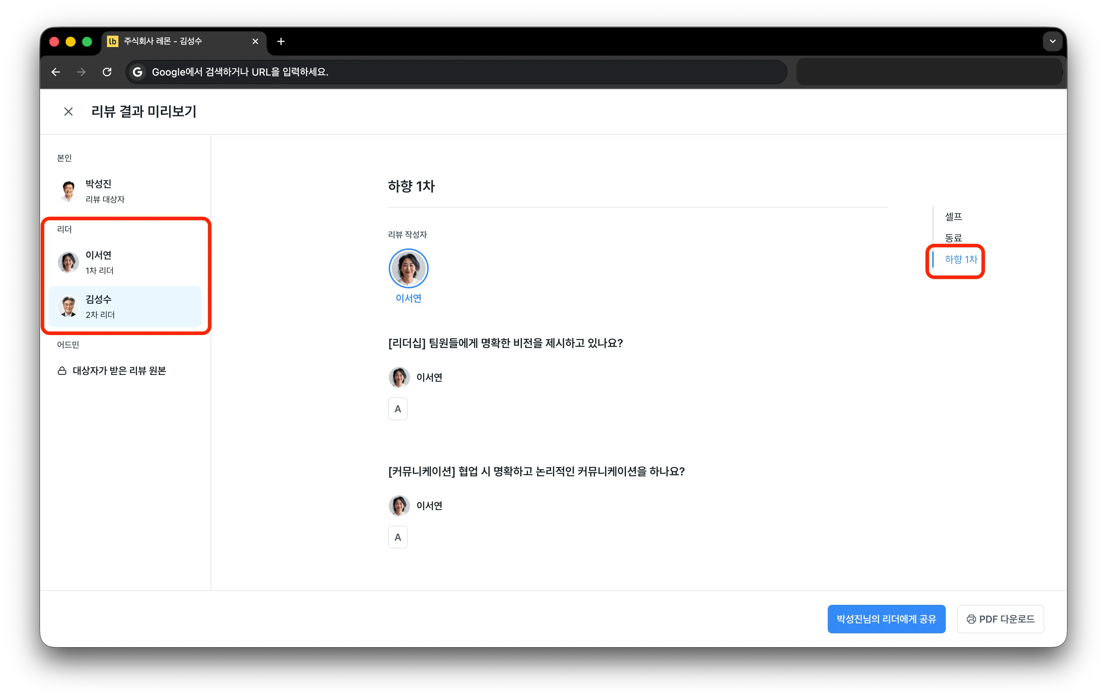Reload the page with the refresh icon
The height and width of the screenshot is (700, 1107).
pyautogui.click(x=107, y=72)
